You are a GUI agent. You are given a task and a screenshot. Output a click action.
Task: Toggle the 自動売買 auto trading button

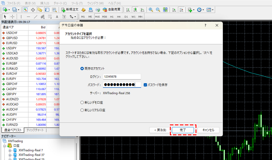(112, 10)
